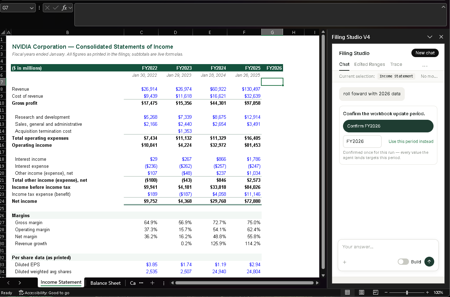The image size is (450, 297).
Task: Open the Name Box dropdown
Action: (32, 8)
